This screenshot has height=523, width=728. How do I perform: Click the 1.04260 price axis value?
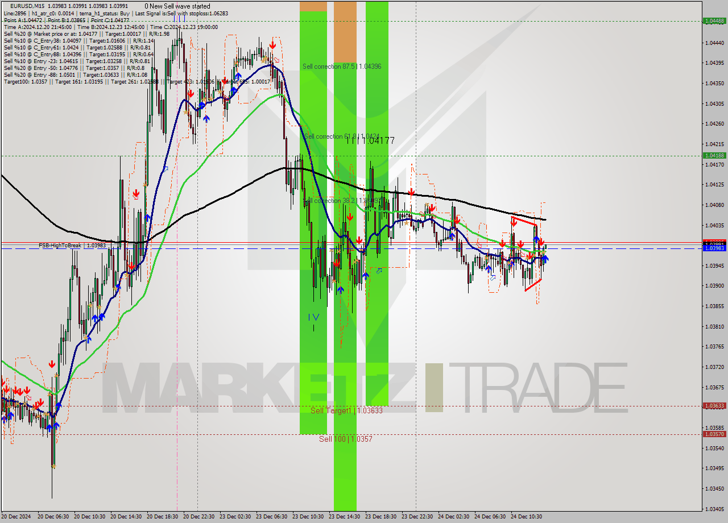point(714,123)
